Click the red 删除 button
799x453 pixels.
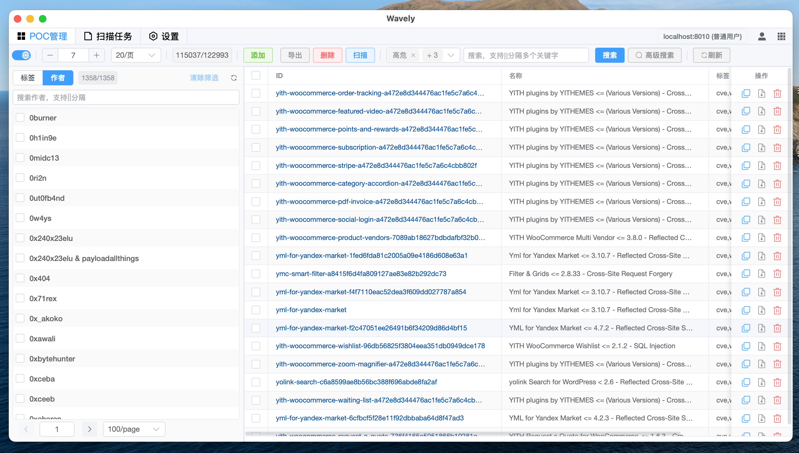pos(328,55)
